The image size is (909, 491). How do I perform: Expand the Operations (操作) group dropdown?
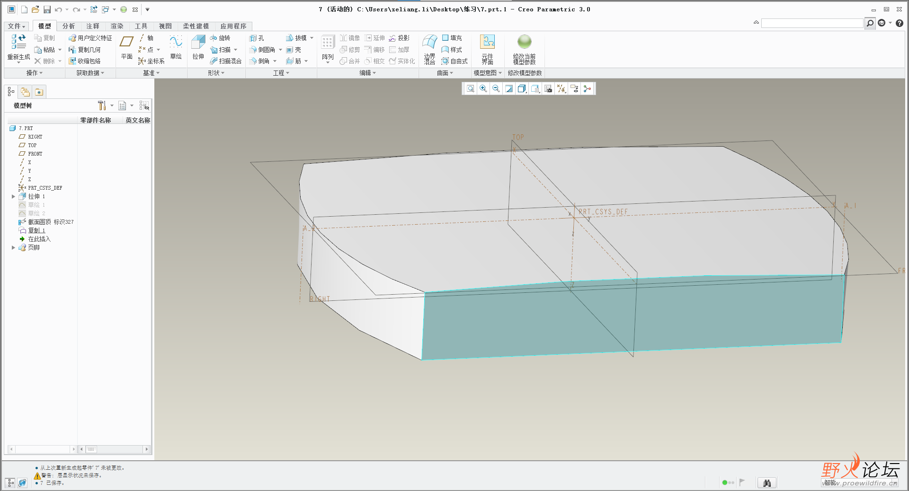34,73
